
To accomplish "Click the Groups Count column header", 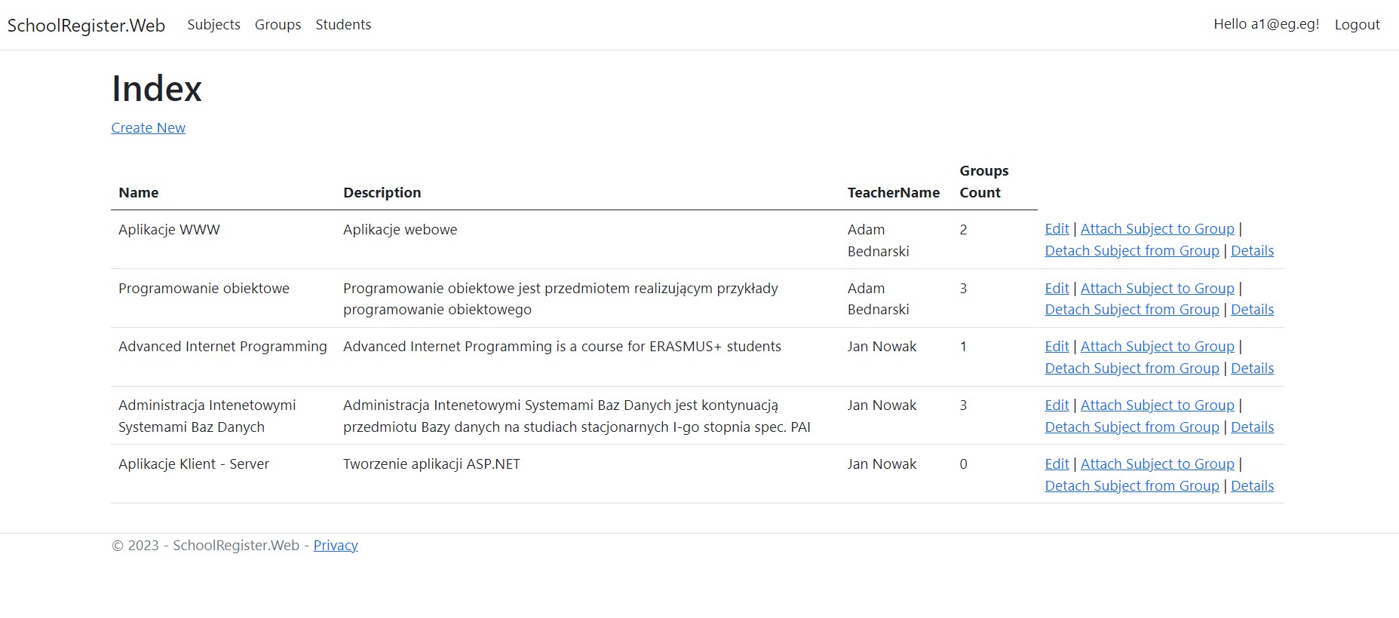I will [x=983, y=182].
